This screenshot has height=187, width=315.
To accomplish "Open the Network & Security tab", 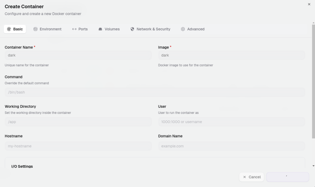I will [150, 29].
